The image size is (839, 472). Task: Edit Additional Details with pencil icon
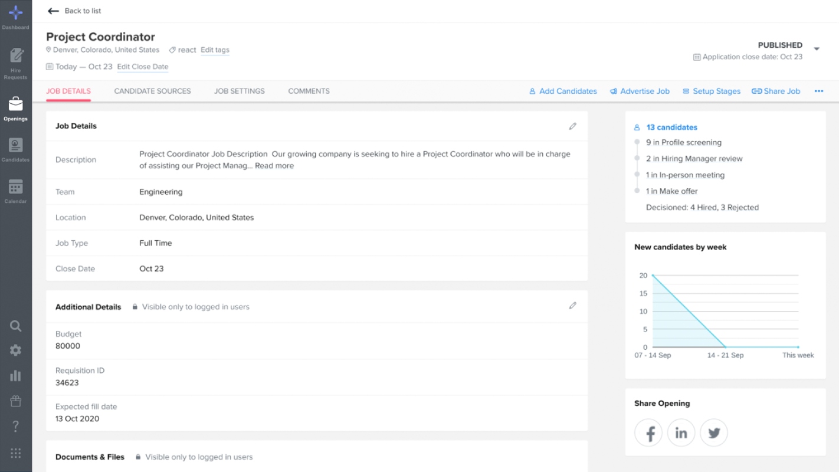(572, 306)
